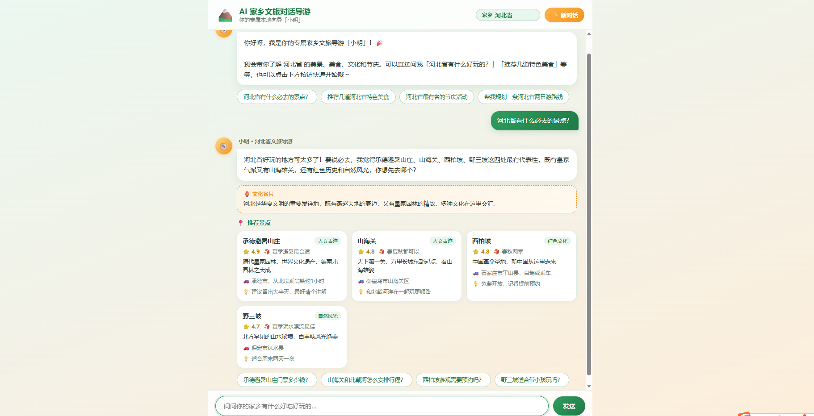Ask 西柏坡参观需要预约吗?
This screenshot has width=814, height=416.
pyautogui.click(x=453, y=380)
